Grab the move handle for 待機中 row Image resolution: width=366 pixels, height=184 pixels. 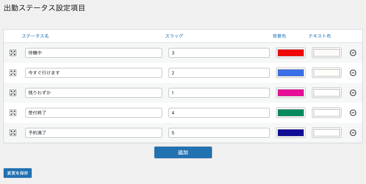(13, 53)
